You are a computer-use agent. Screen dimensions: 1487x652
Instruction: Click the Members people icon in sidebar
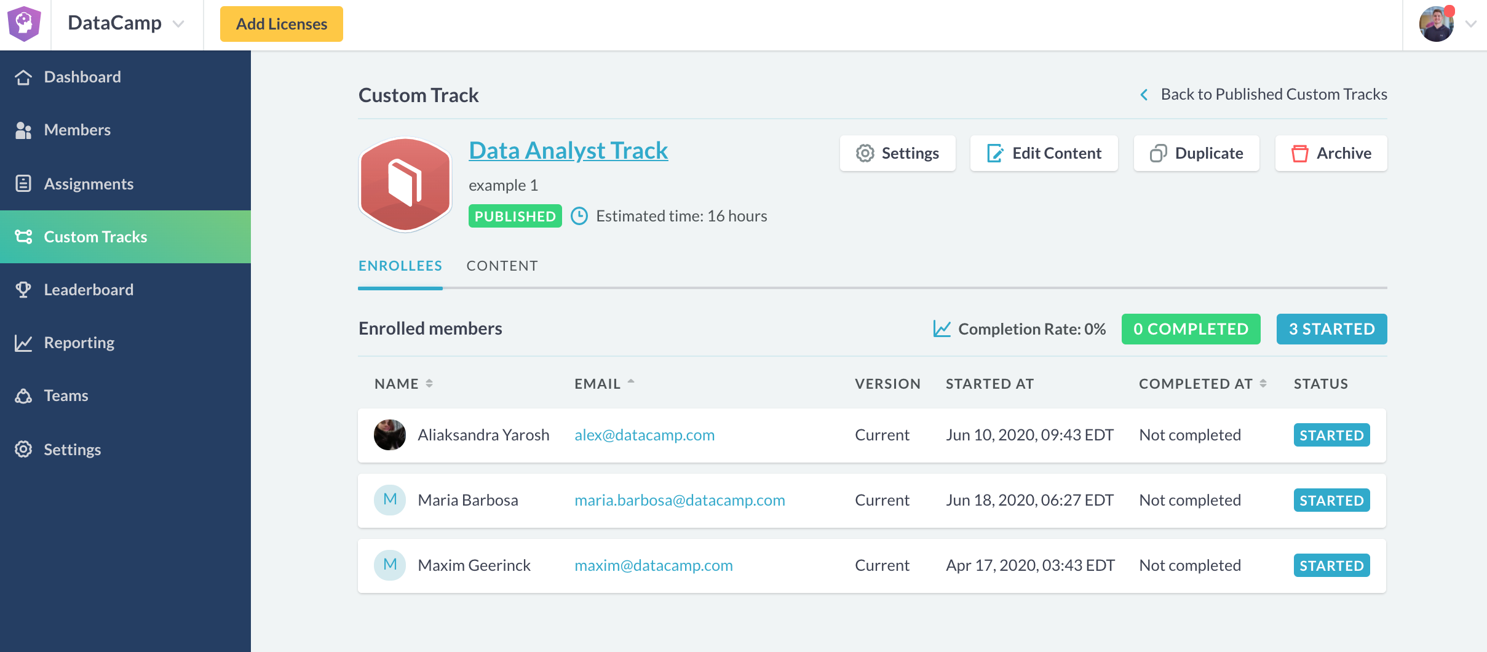coord(23,130)
